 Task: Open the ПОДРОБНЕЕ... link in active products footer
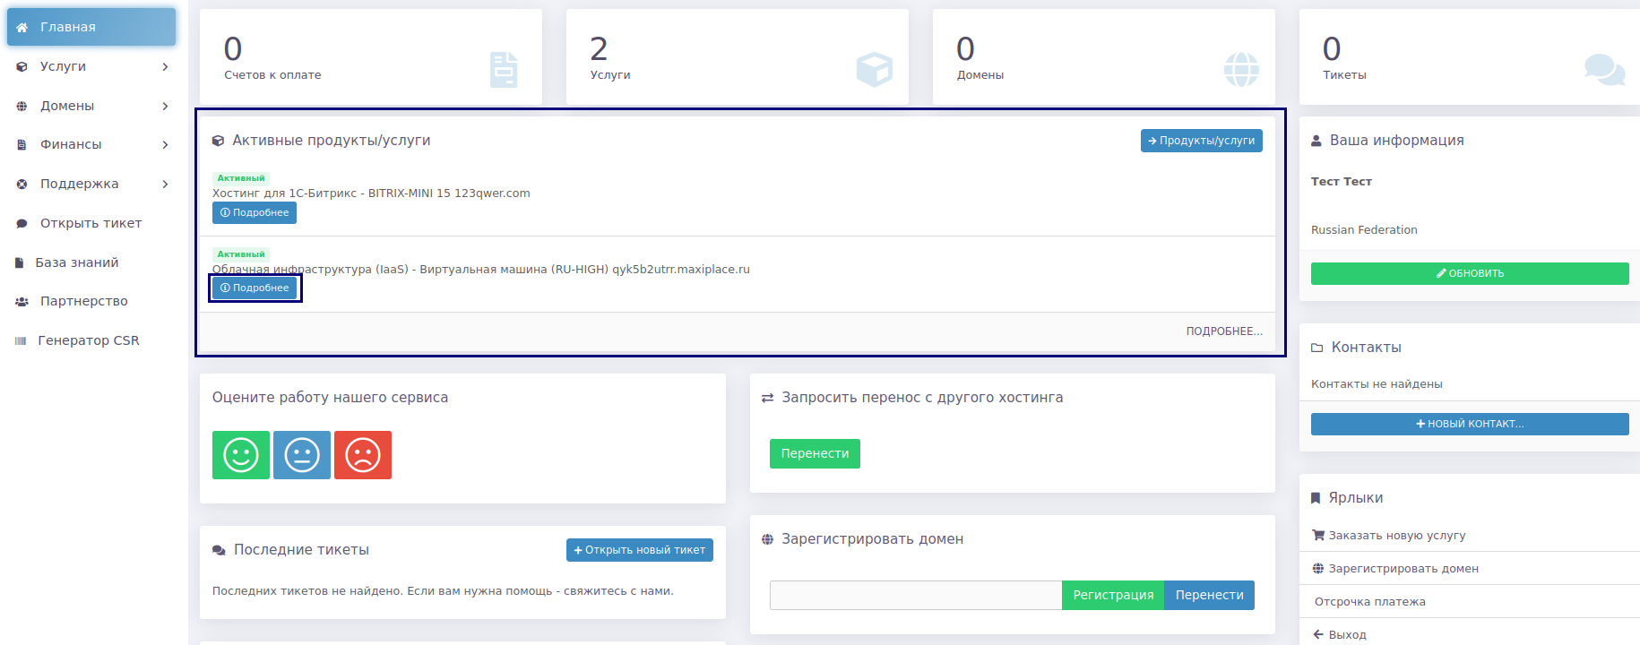tap(1224, 331)
